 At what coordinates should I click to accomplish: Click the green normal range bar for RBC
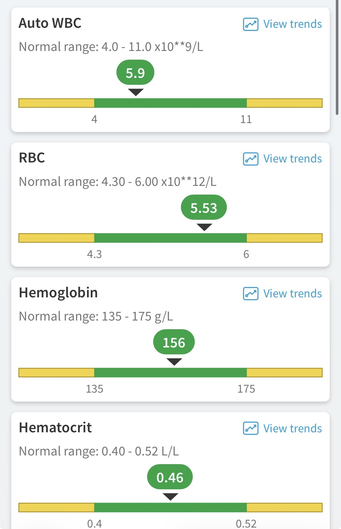tap(170, 238)
